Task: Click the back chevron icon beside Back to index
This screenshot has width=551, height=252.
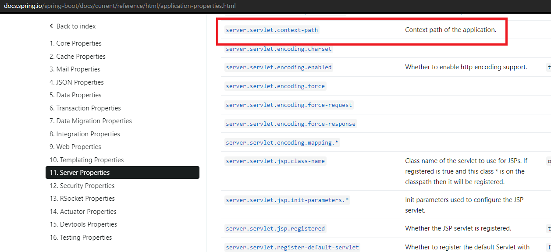Action: pyautogui.click(x=51, y=26)
